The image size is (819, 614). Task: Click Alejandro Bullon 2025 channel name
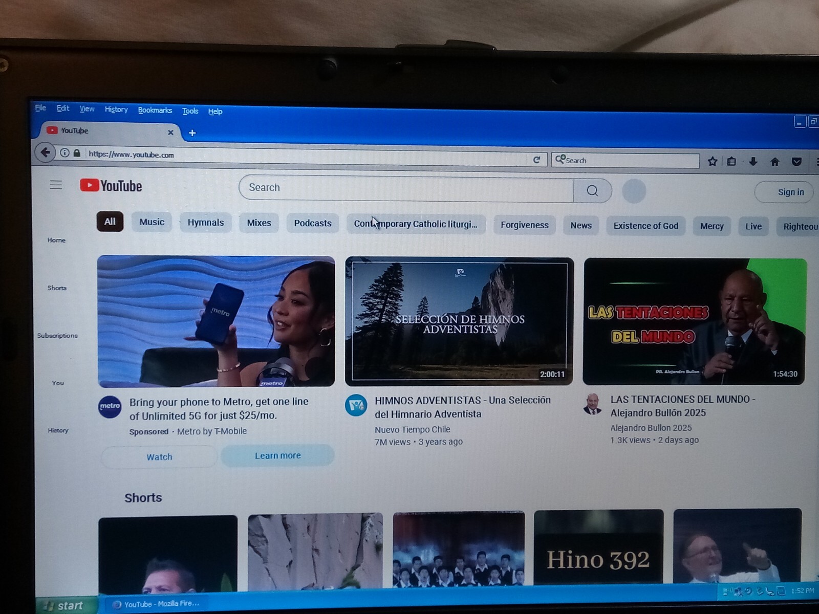(x=651, y=428)
